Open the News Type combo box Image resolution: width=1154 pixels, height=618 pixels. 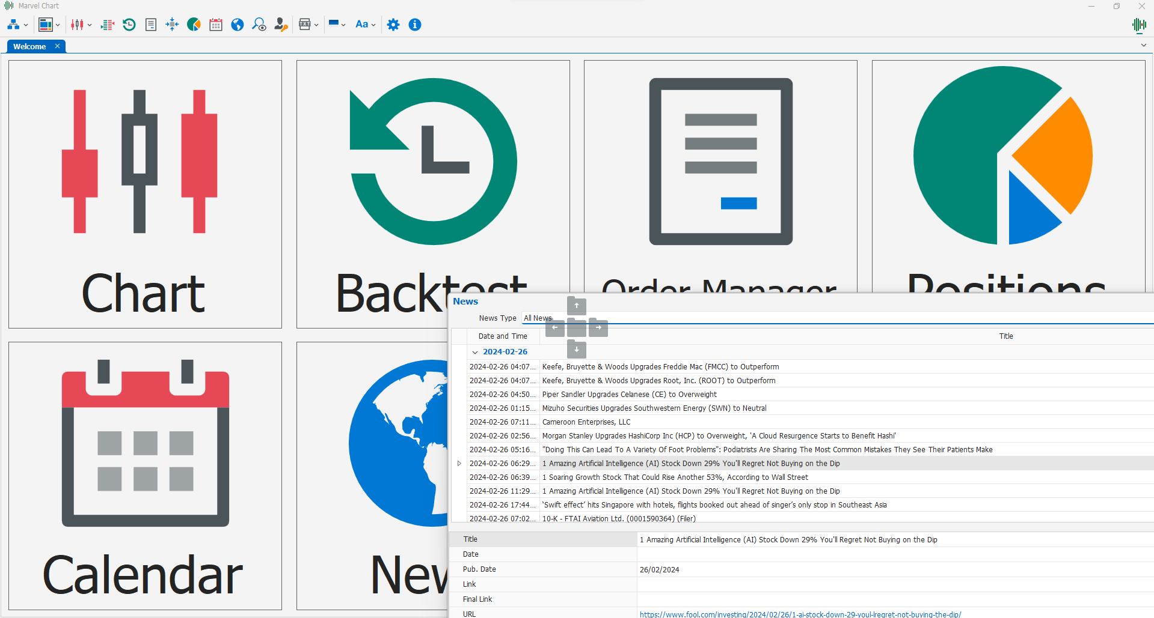(x=837, y=318)
